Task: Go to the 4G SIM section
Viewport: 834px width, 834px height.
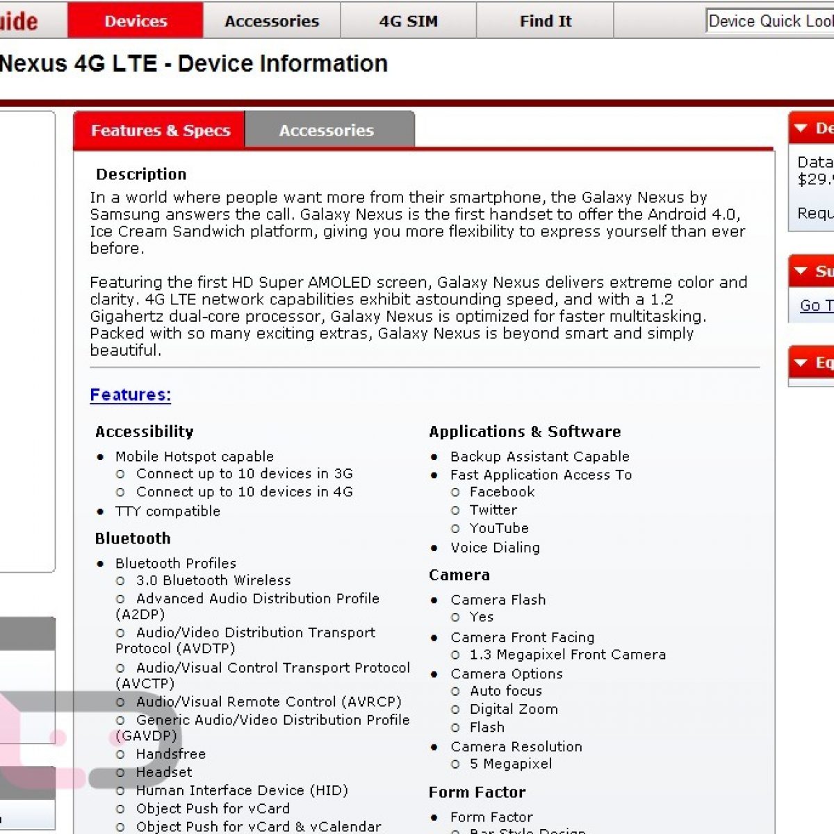Action: pos(408,21)
